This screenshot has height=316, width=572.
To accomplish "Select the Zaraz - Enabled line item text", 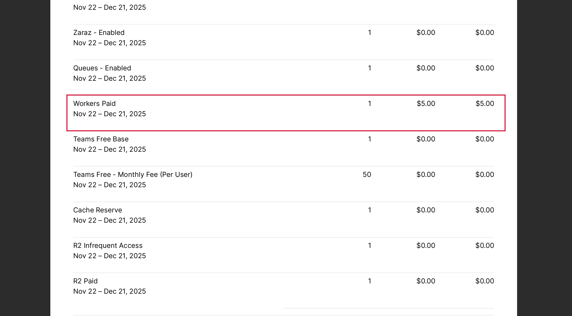I will coord(99,33).
